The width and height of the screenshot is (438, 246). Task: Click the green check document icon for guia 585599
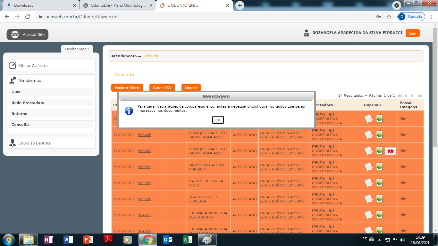coord(379,183)
